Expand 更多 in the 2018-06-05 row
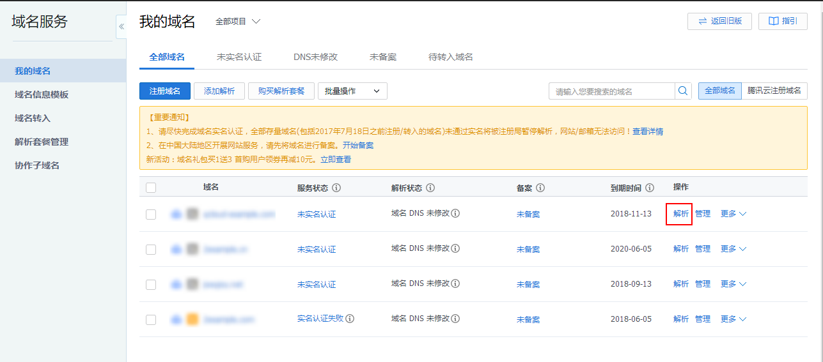The image size is (823, 362). pos(733,319)
